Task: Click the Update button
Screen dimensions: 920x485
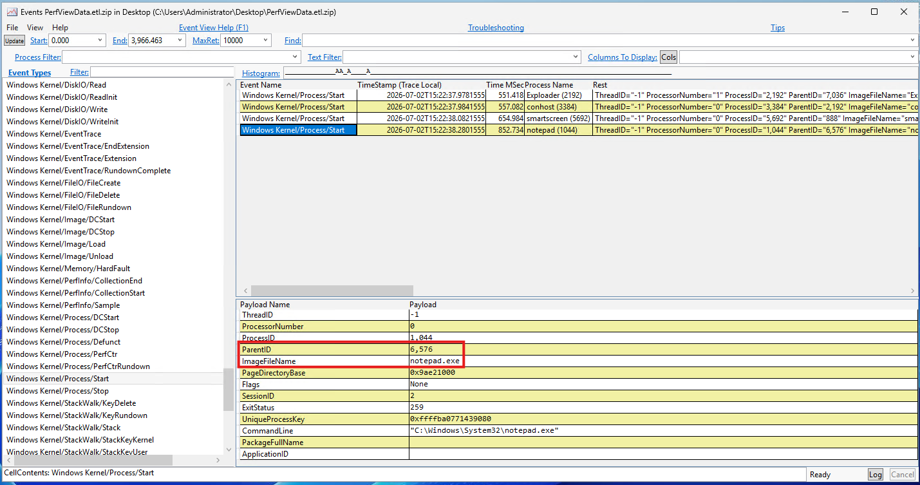Action: 14,41
